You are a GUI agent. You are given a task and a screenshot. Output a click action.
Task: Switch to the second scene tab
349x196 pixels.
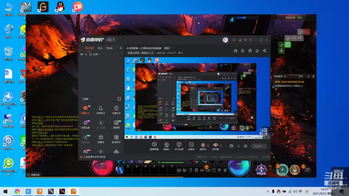coord(100,48)
